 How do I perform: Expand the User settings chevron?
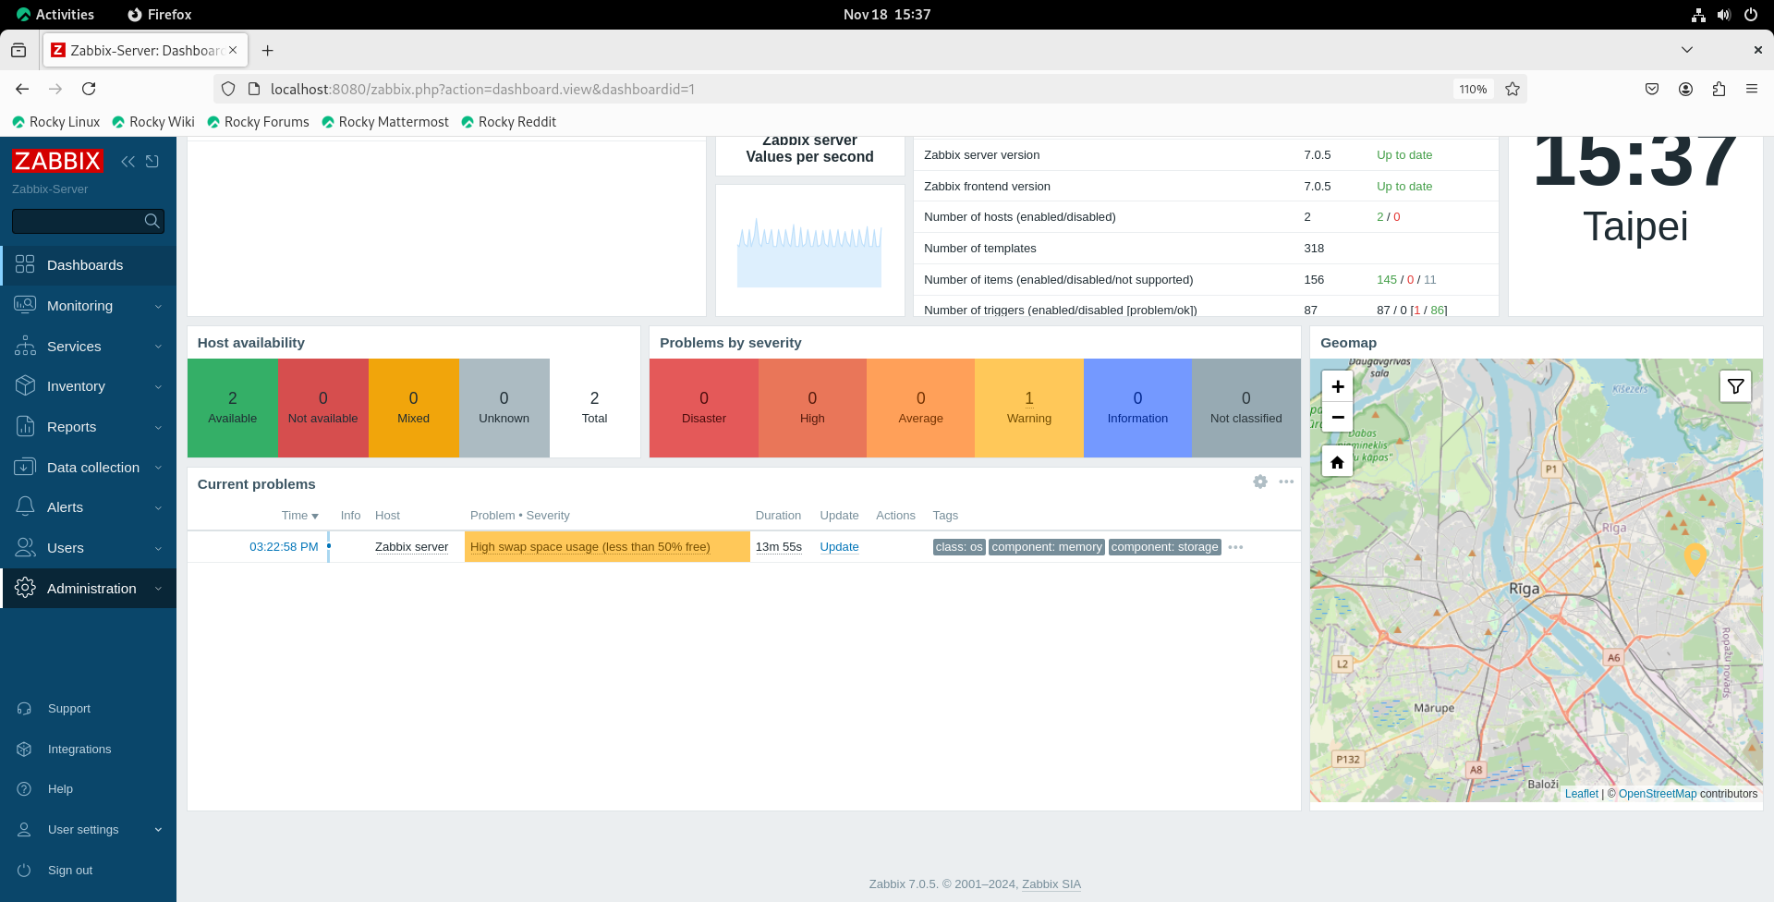click(x=158, y=830)
